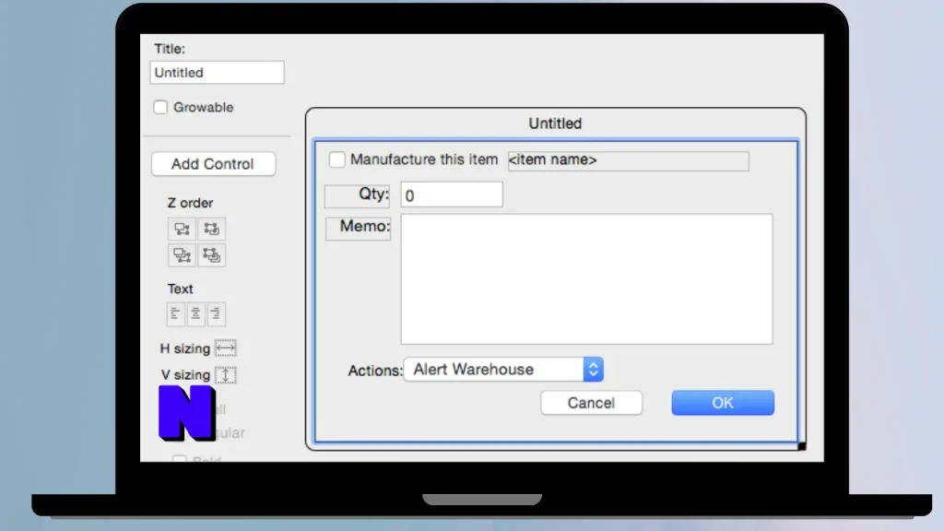
Task: Open the Actions Alert Warehouse dropdown
Action: click(x=503, y=369)
